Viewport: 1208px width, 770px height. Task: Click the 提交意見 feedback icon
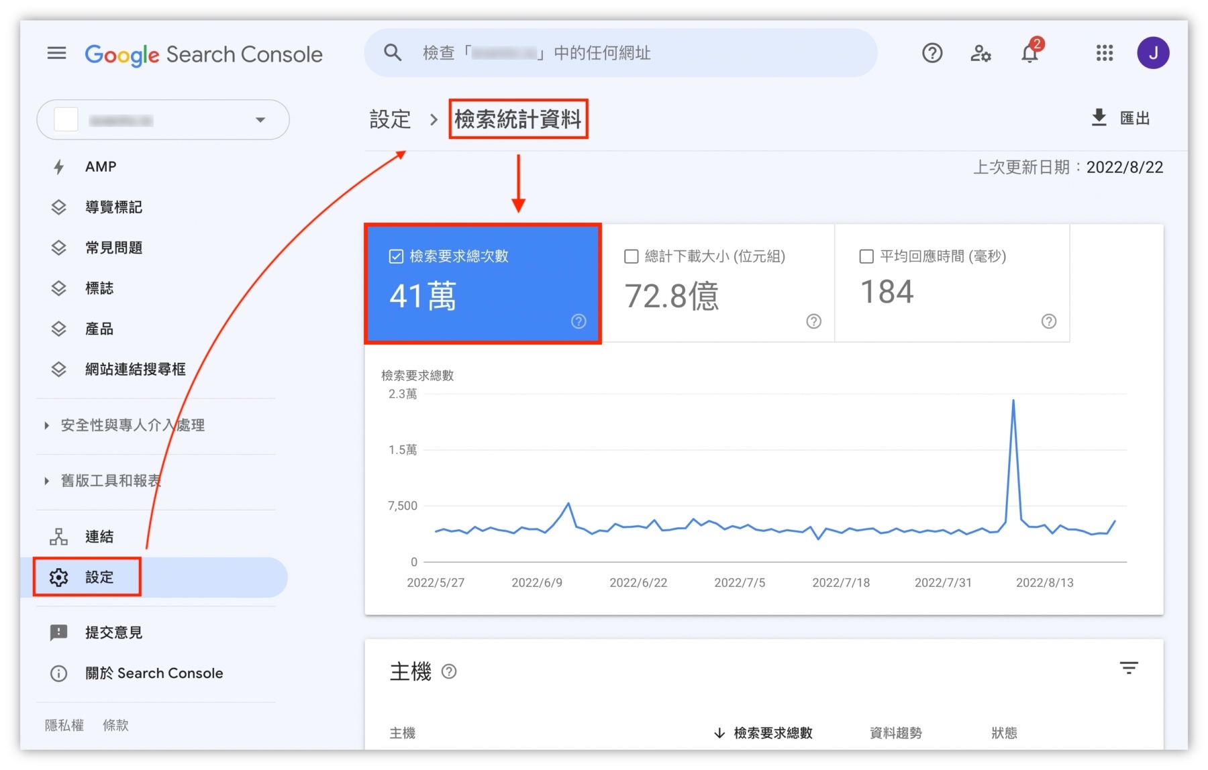tap(58, 632)
